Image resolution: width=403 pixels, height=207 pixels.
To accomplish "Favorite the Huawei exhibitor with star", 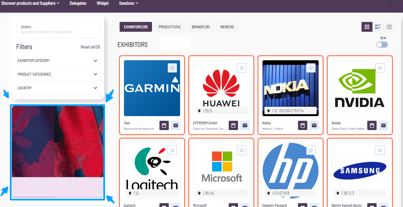I will 242,68.
